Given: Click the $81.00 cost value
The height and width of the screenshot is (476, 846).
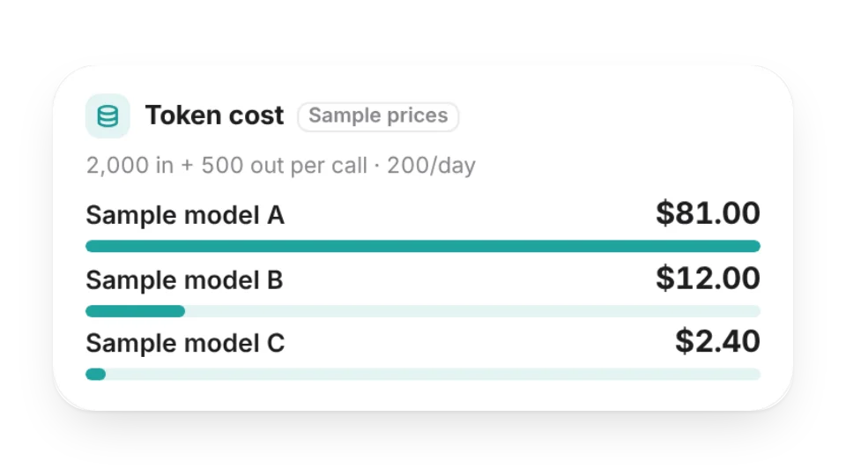Looking at the screenshot, I should 708,212.
